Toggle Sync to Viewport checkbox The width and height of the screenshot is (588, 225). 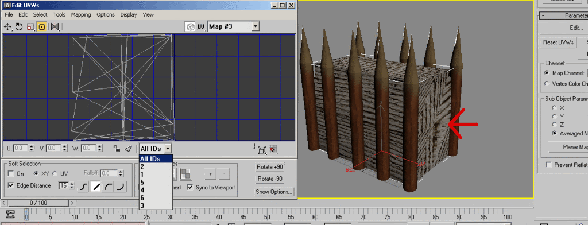click(190, 187)
